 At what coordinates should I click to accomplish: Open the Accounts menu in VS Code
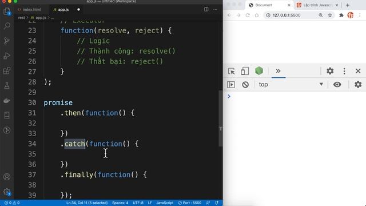[7, 177]
